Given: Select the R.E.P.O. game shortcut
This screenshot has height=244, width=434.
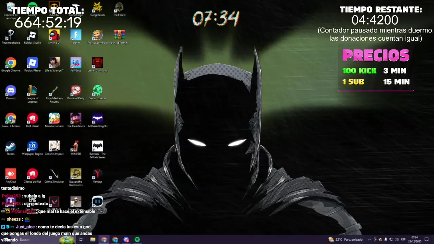Looking at the screenshot, I should 54,9.
